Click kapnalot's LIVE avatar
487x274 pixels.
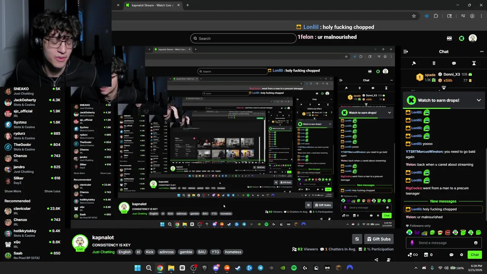[80, 243]
